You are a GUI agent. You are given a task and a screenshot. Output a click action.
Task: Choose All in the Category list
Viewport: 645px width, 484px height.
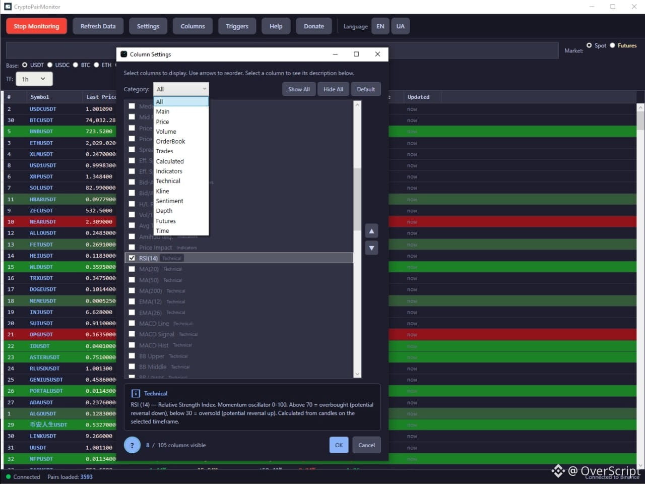click(x=181, y=102)
